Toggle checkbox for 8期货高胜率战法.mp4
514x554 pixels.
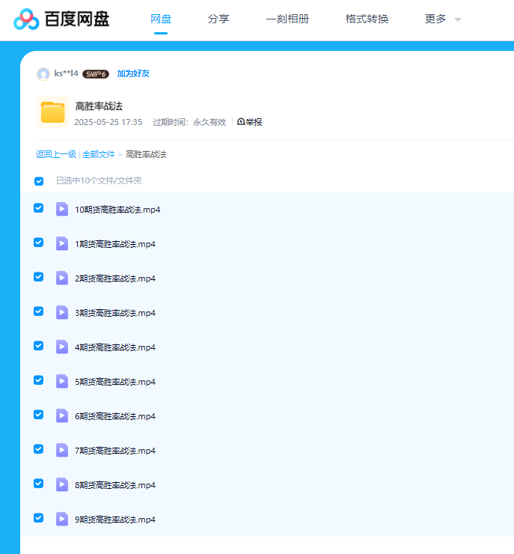point(39,484)
